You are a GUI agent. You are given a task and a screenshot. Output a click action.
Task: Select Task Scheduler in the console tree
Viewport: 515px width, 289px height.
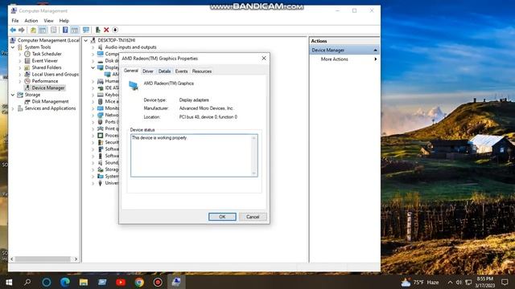[x=47, y=54]
